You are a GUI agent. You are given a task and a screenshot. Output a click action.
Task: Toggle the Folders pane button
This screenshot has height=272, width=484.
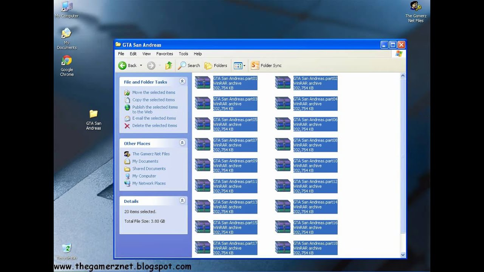[x=216, y=65]
